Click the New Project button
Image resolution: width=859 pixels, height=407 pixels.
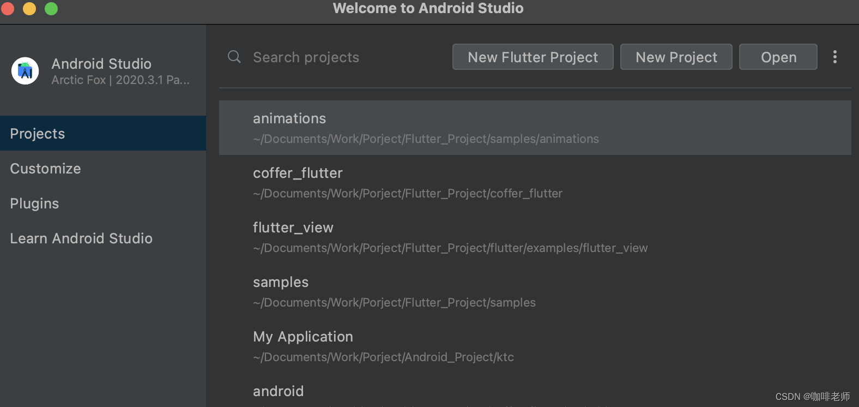676,57
